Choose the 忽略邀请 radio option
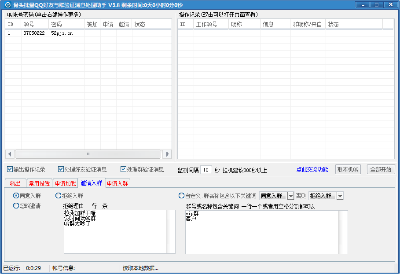The width and height of the screenshot is (400, 274). (16, 205)
